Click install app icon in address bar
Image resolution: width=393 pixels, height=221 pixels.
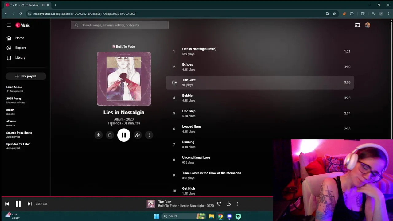pos(328,14)
